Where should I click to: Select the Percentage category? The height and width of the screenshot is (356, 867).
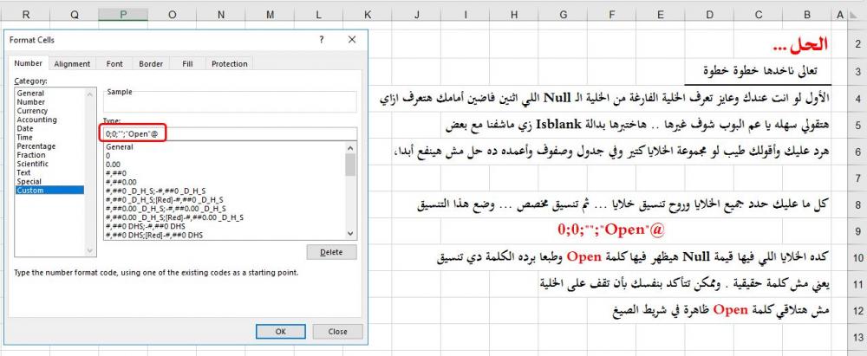(x=36, y=146)
